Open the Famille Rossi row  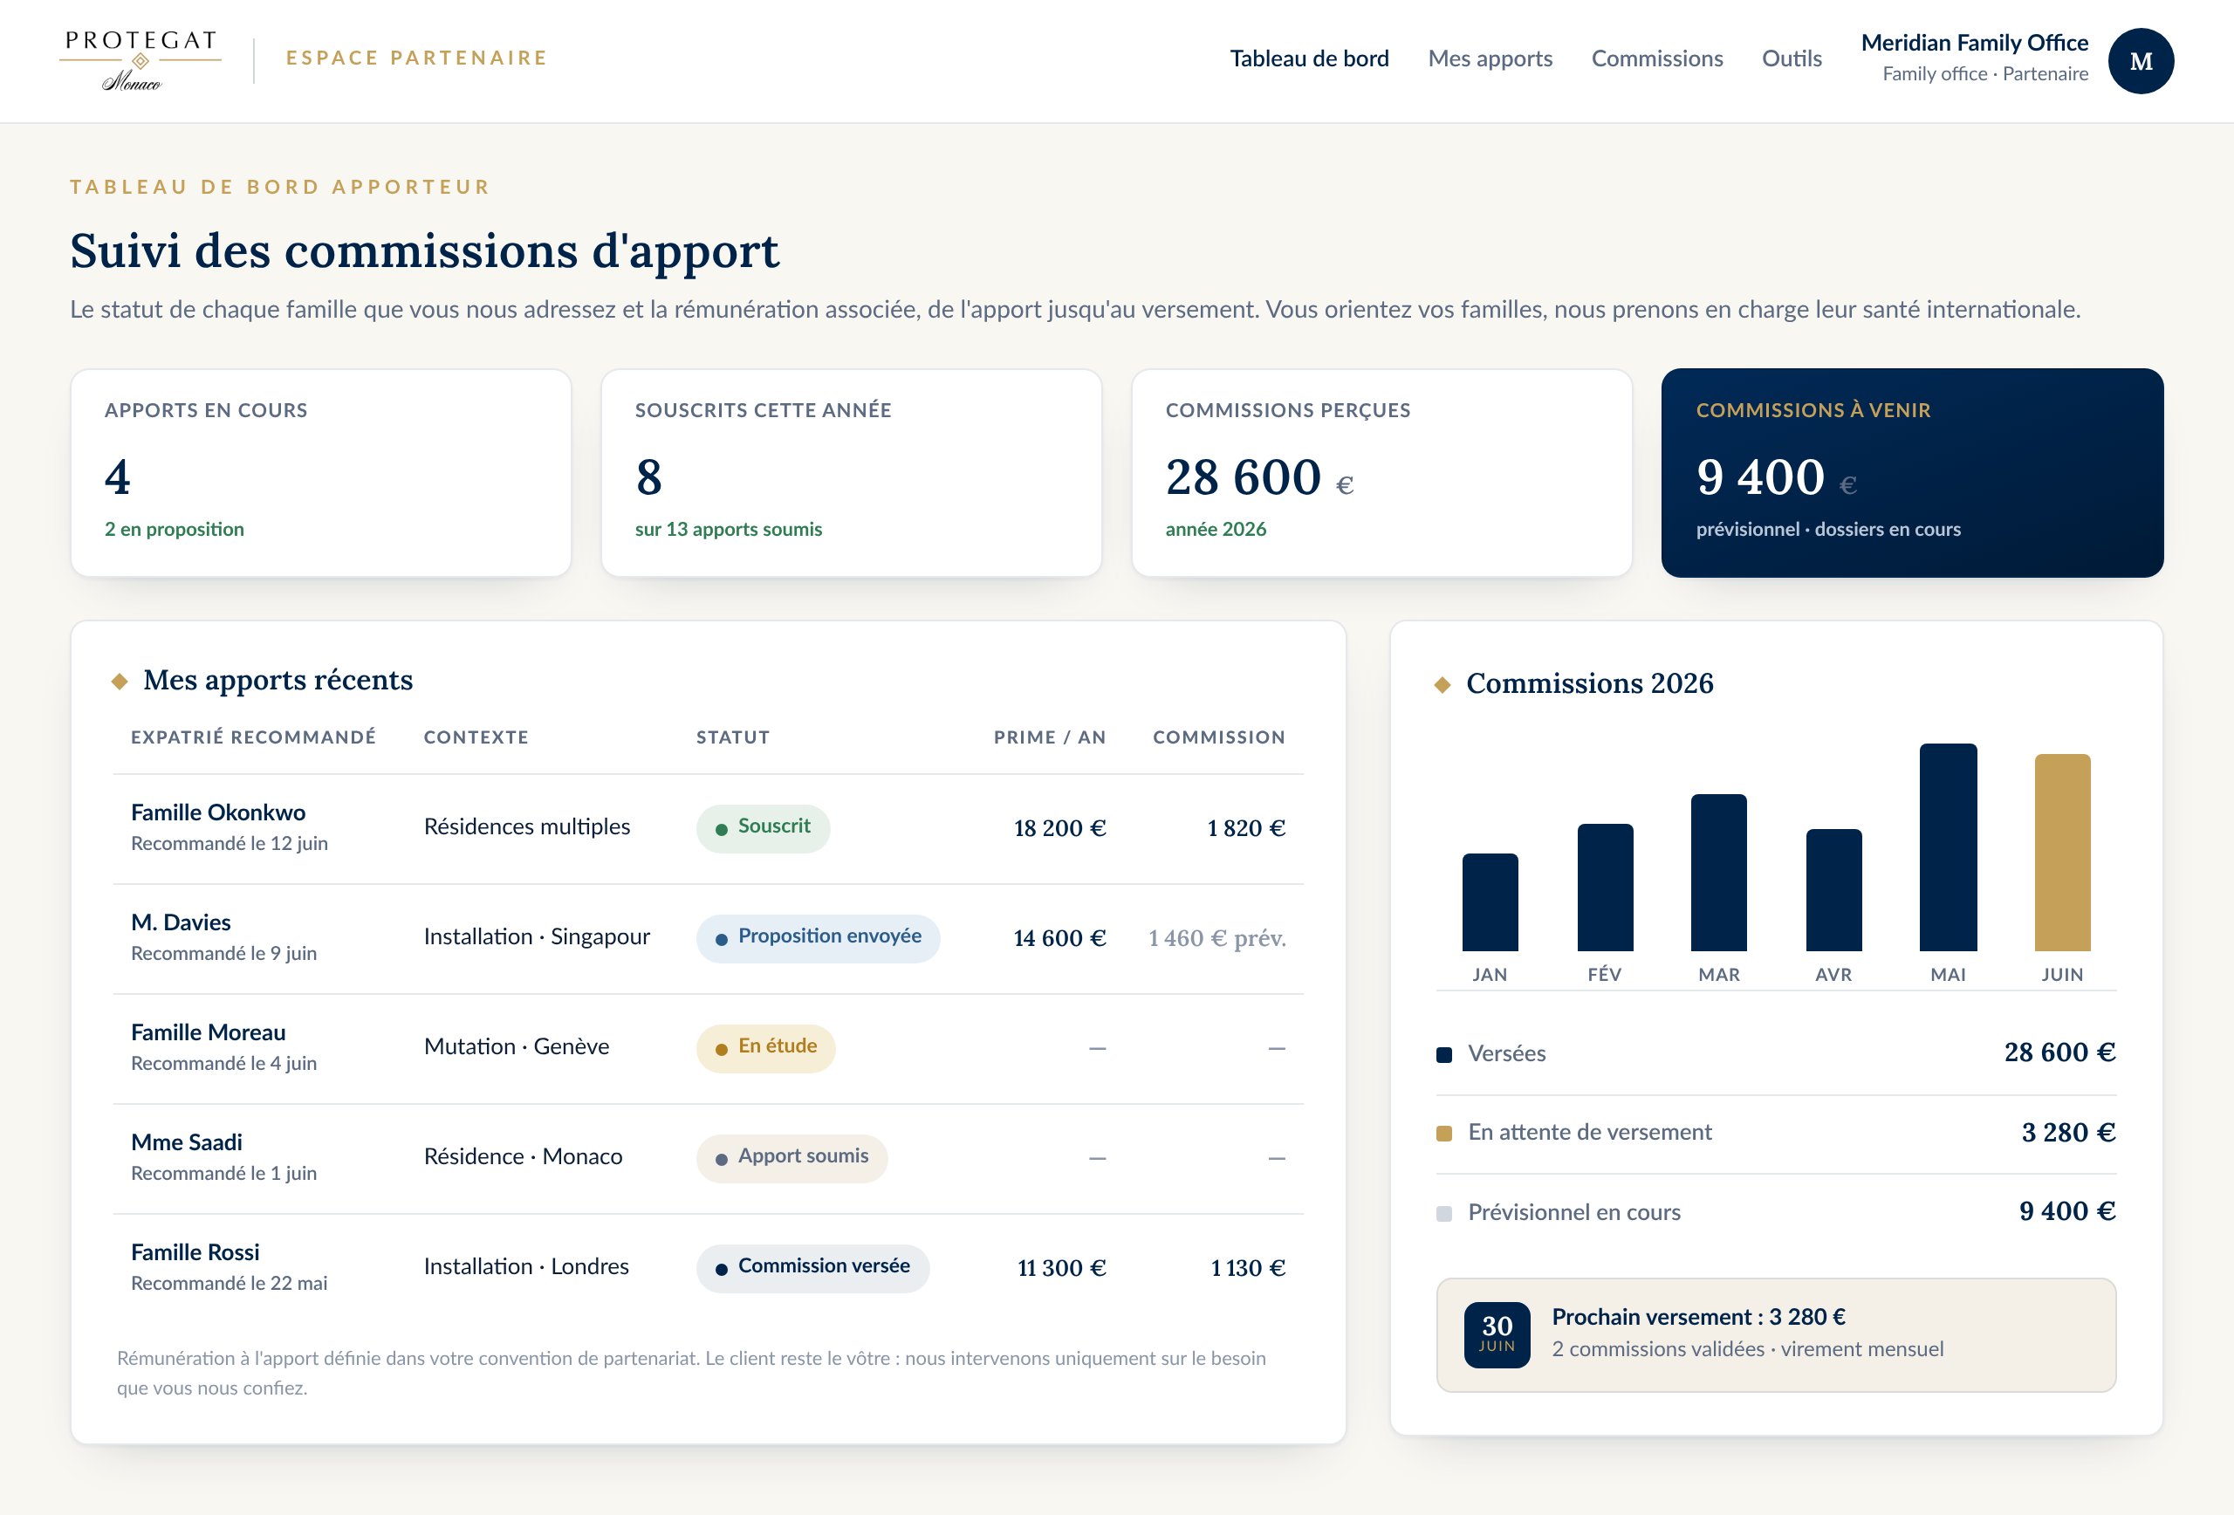(x=709, y=1268)
